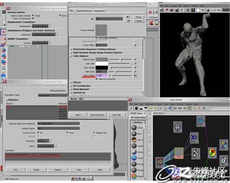
Task: Click the render region icon in render view
Action: (167, 10)
